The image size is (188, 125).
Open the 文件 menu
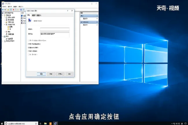point(4,7)
